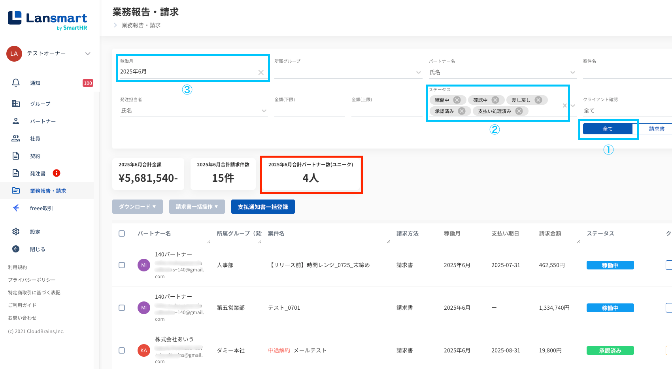The height and width of the screenshot is (369, 672).
Task: Open 設定 gear icon
Action: 16,232
